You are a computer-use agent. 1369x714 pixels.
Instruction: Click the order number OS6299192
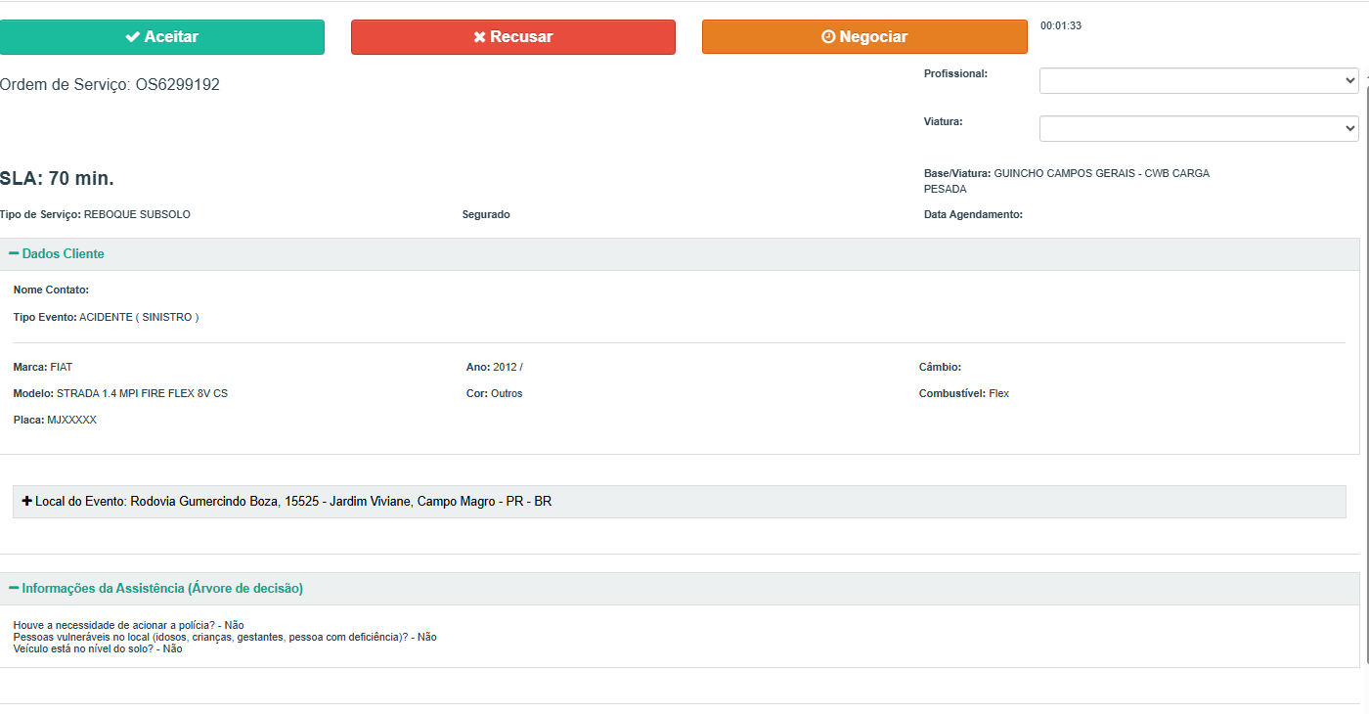pos(177,85)
